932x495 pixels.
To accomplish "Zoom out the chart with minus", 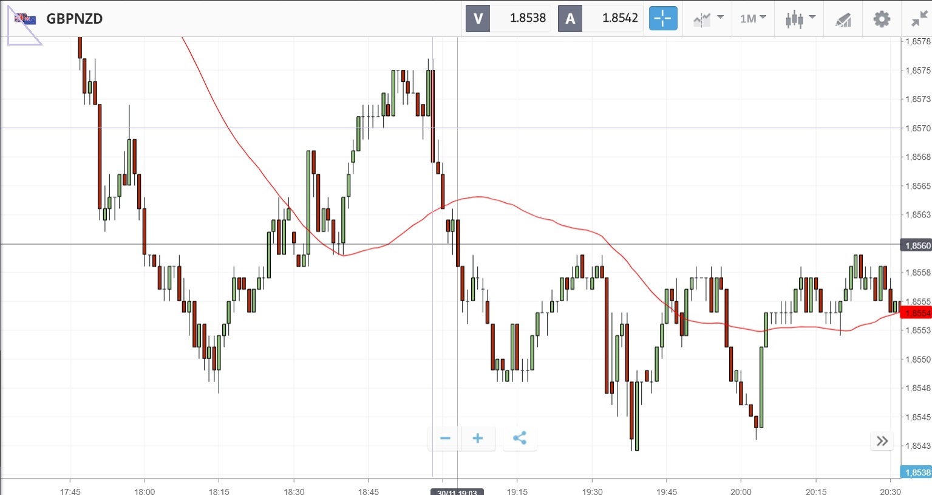I will coord(445,438).
